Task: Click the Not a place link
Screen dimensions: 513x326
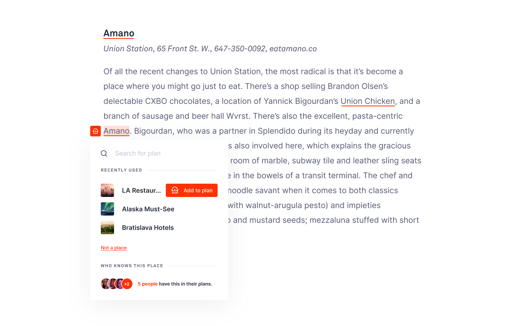Action: [114, 248]
